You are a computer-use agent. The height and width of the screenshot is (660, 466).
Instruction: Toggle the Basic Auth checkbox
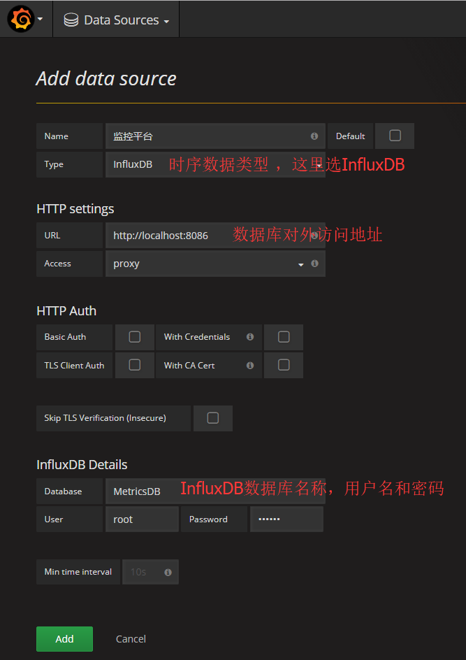135,337
